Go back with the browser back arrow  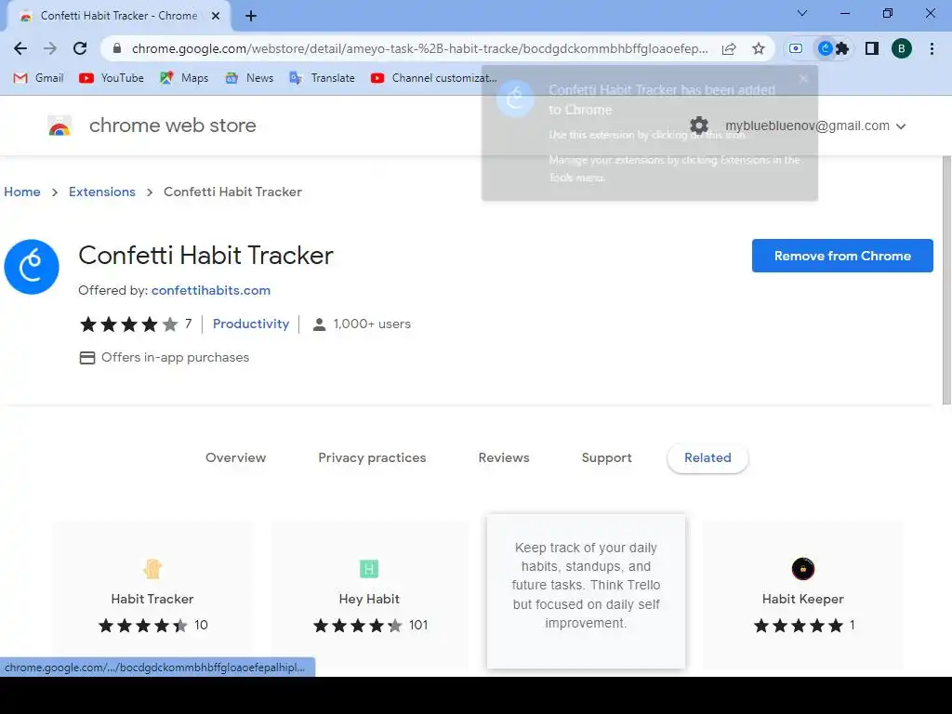click(x=20, y=48)
